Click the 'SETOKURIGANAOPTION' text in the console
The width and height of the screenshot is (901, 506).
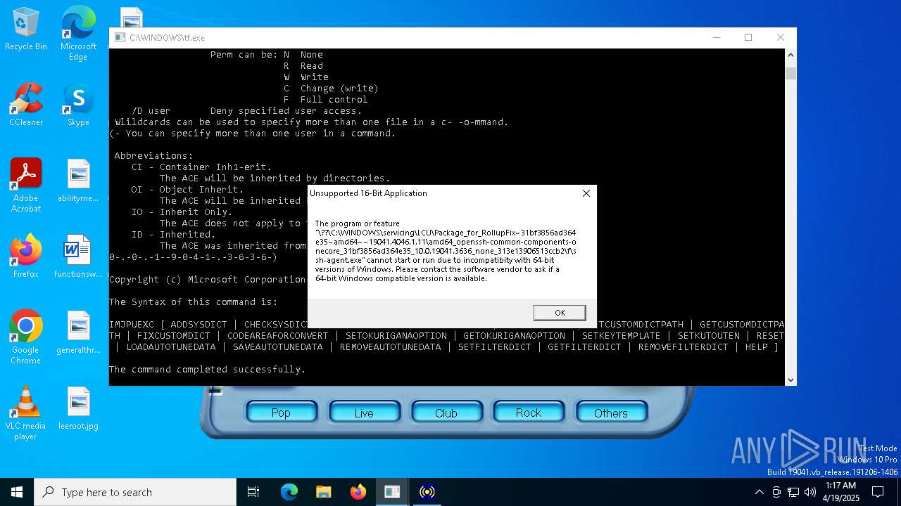coord(396,336)
